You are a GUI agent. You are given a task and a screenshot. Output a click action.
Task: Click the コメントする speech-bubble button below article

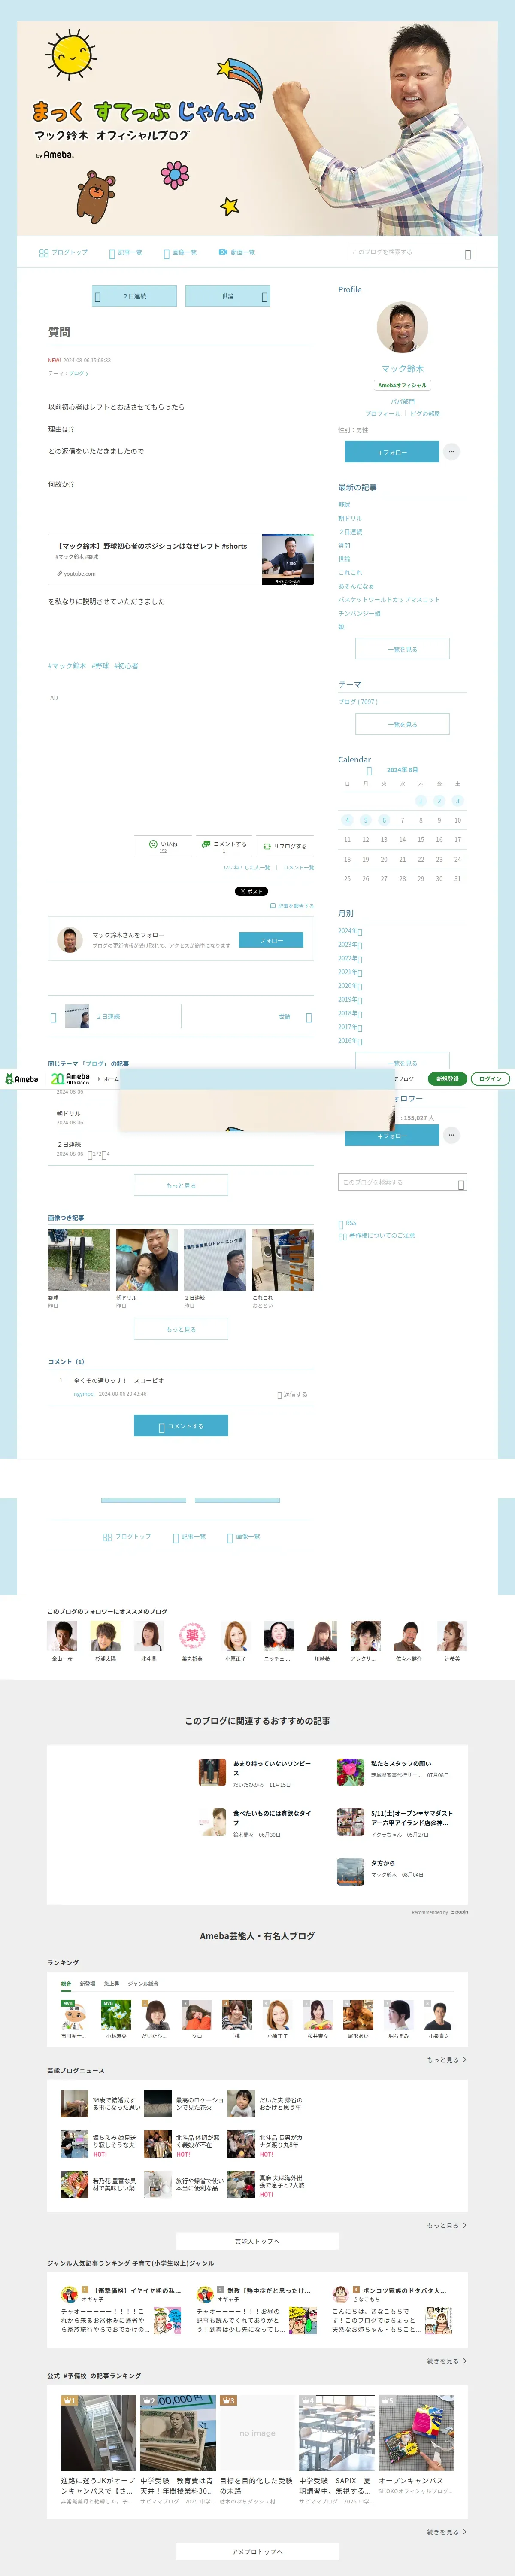click(224, 846)
